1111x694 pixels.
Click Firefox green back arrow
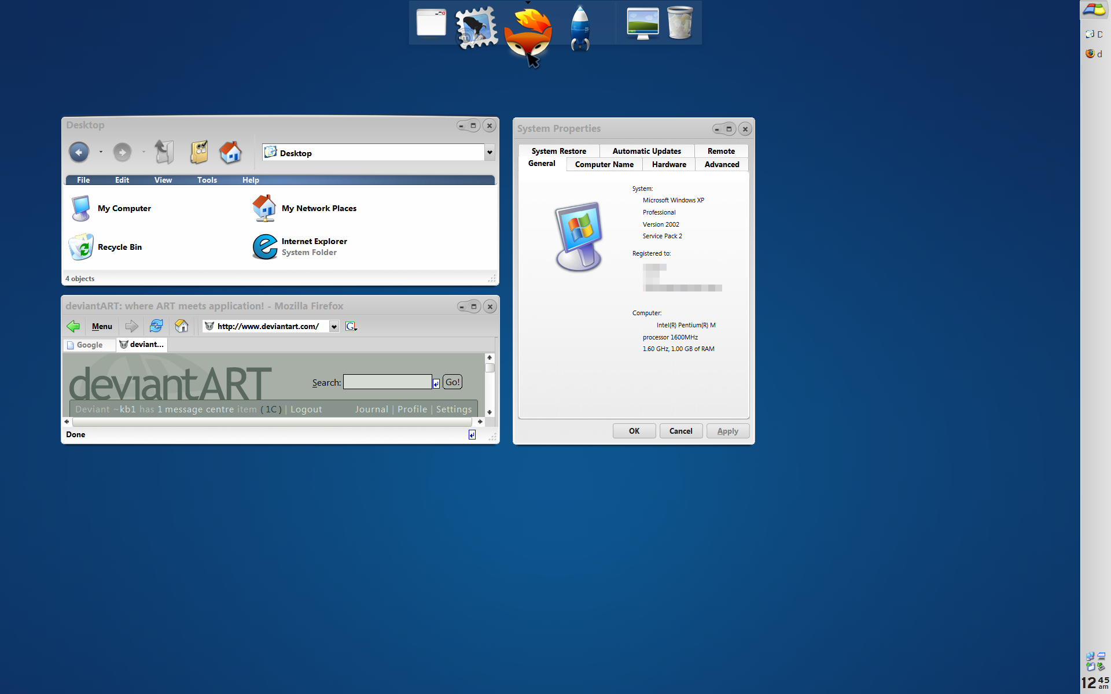point(73,326)
